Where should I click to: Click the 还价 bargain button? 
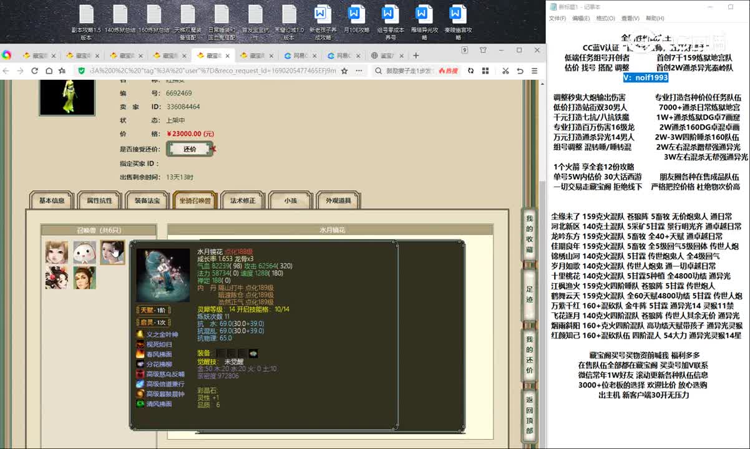click(190, 149)
